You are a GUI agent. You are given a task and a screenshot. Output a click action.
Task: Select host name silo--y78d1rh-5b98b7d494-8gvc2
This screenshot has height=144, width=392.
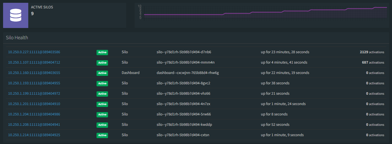(183, 83)
